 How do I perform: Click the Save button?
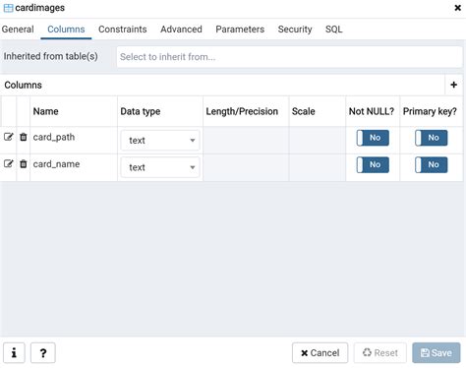[x=437, y=353]
